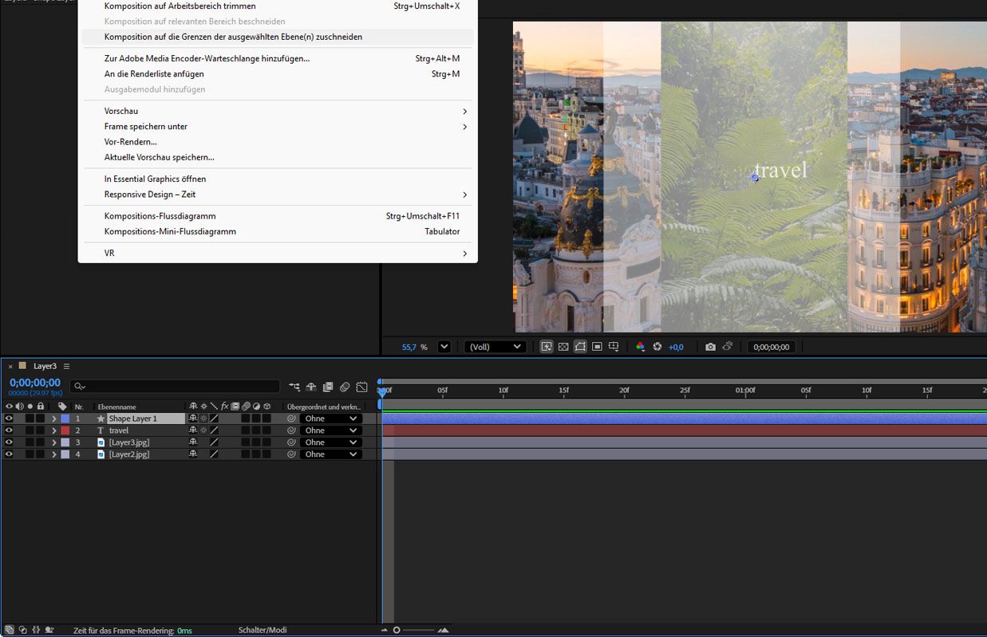The image size is (987, 637).
Task: Click the reset exposure icon
Action: click(657, 347)
